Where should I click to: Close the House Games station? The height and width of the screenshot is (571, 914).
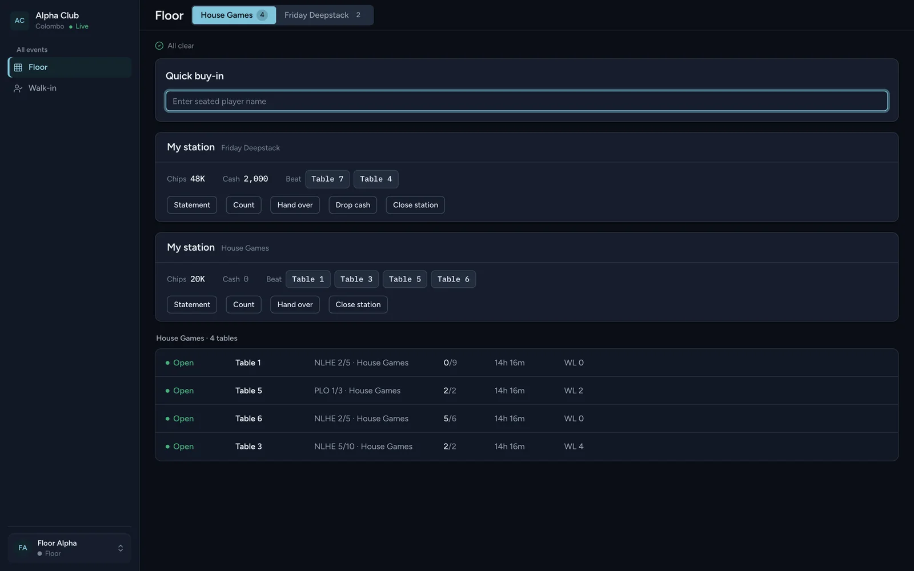[x=358, y=305]
